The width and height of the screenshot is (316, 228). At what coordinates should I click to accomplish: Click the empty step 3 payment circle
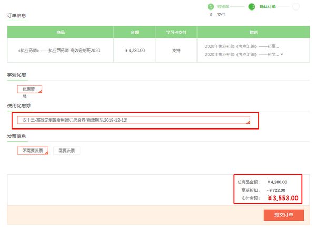coord(295,7)
